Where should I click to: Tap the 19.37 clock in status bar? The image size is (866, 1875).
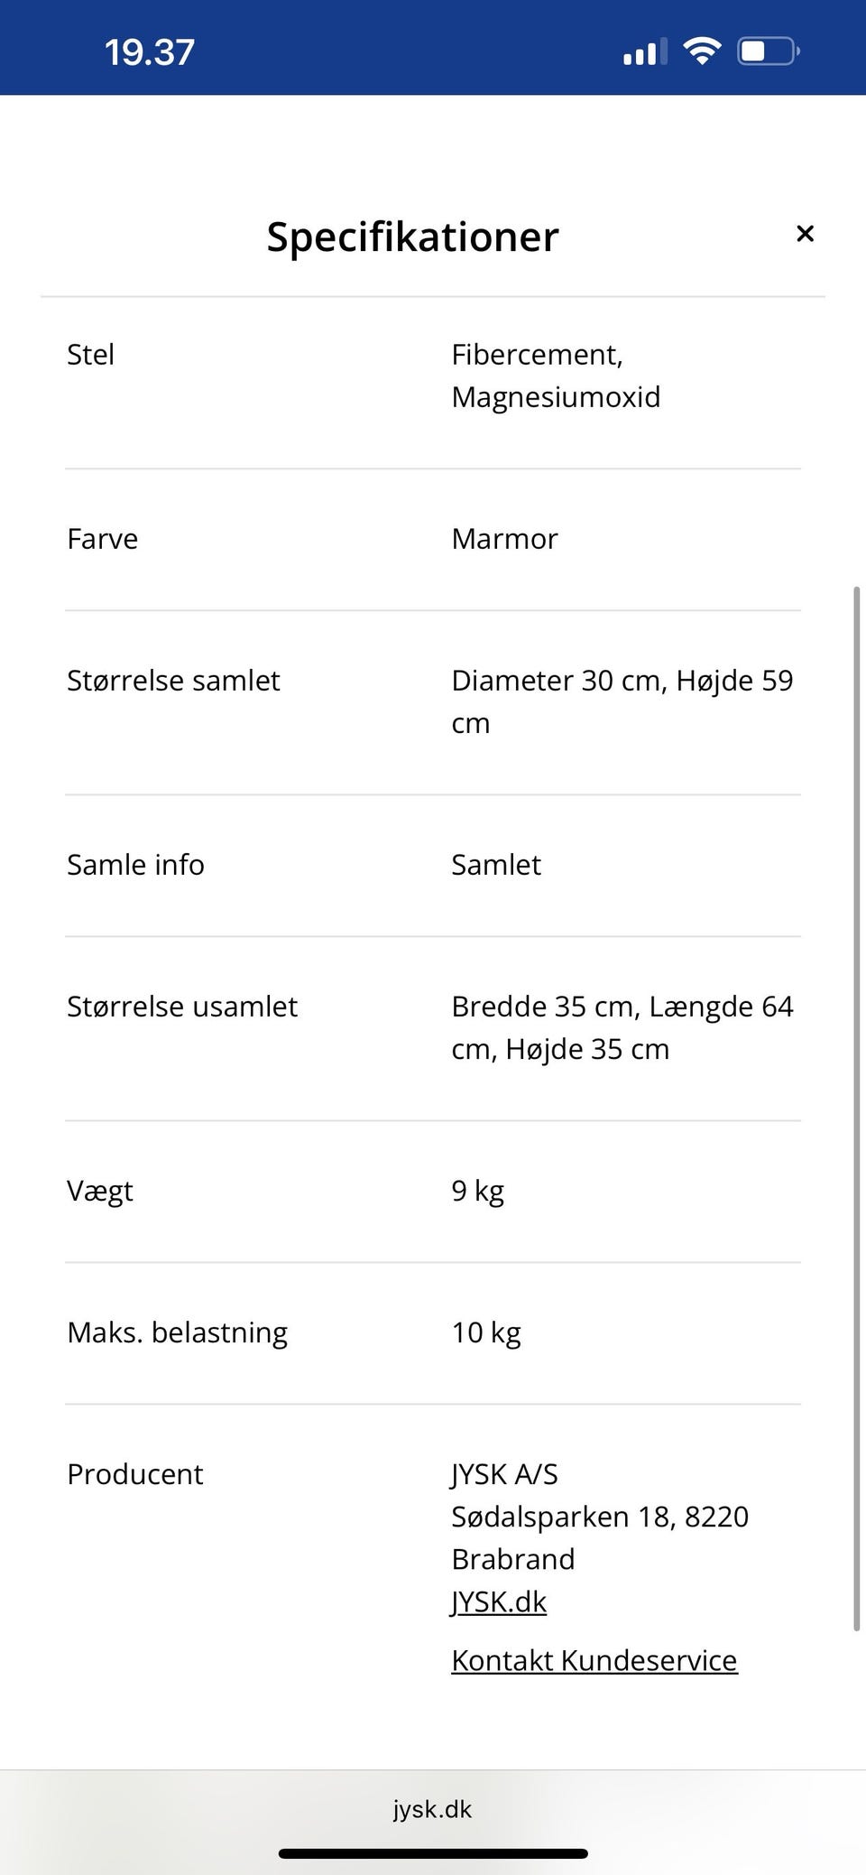coord(149,51)
